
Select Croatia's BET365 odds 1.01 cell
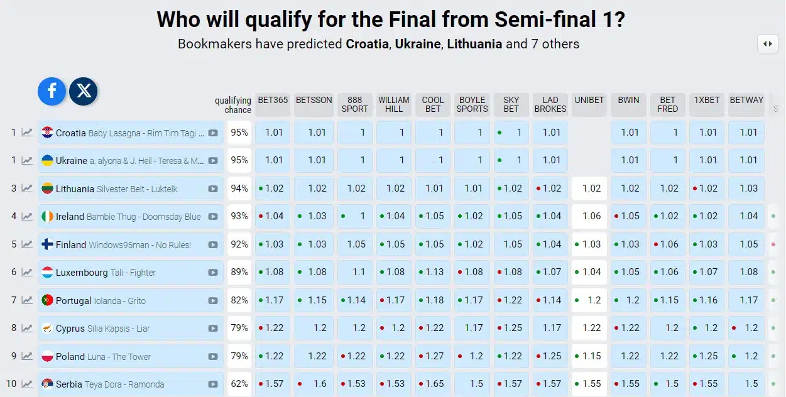273,133
